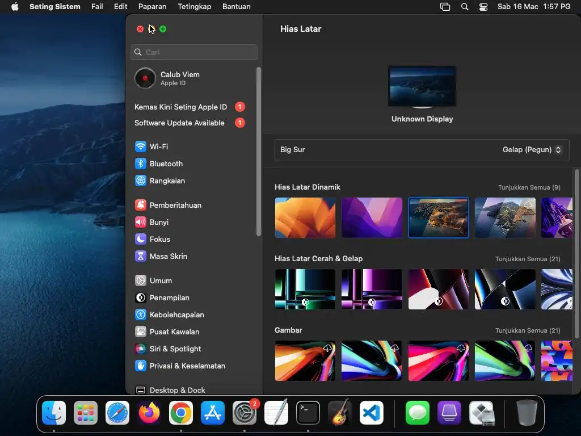Open the Fail menu
This screenshot has height=436, width=581.
click(97, 7)
